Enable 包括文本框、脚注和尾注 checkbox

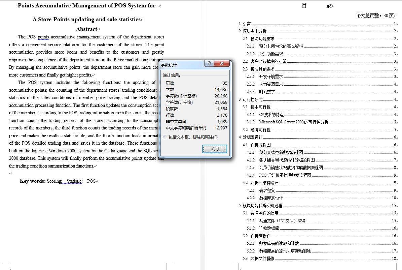pos(165,137)
